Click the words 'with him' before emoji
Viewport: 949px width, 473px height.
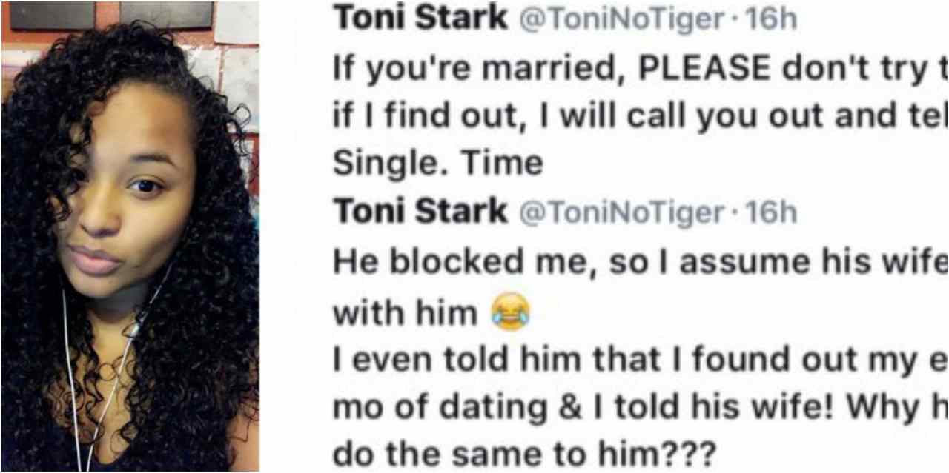(406, 312)
